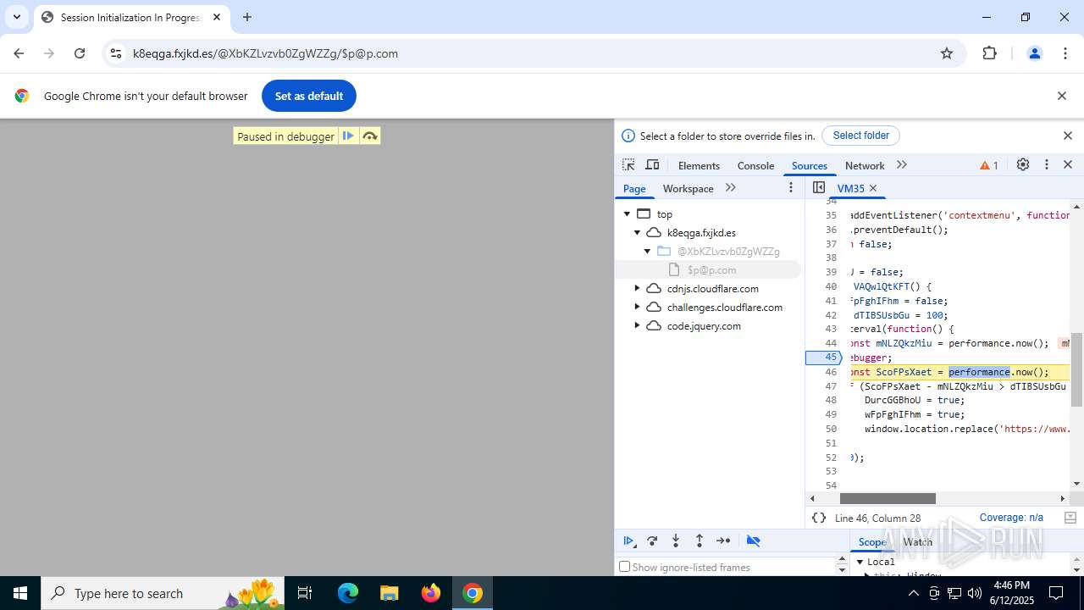Click the vertical scrollbar of code editor
1084x610 pixels.
coord(1077,369)
